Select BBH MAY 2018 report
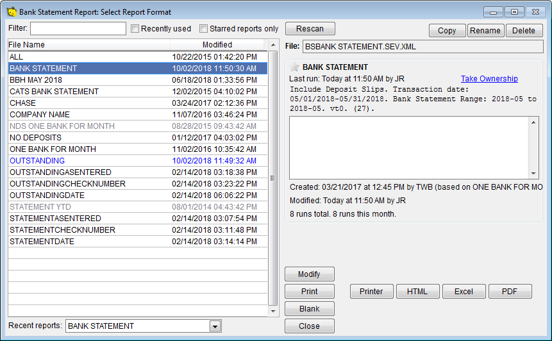Viewport: 552px width, 341px height. point(138,80)
